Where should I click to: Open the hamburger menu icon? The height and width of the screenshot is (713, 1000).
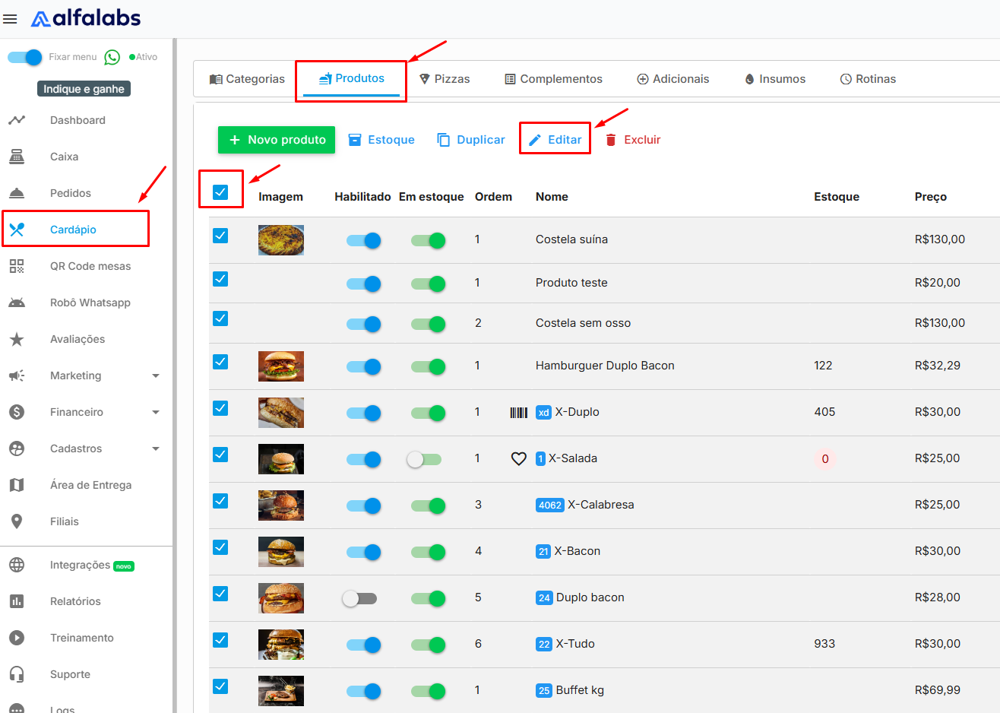(10, 19)
